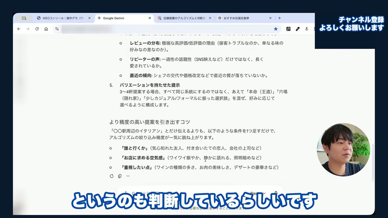The image size is (388, 218).
Task: Click the bullet text 「重視したい点」
Action: [x=136, y=167]
